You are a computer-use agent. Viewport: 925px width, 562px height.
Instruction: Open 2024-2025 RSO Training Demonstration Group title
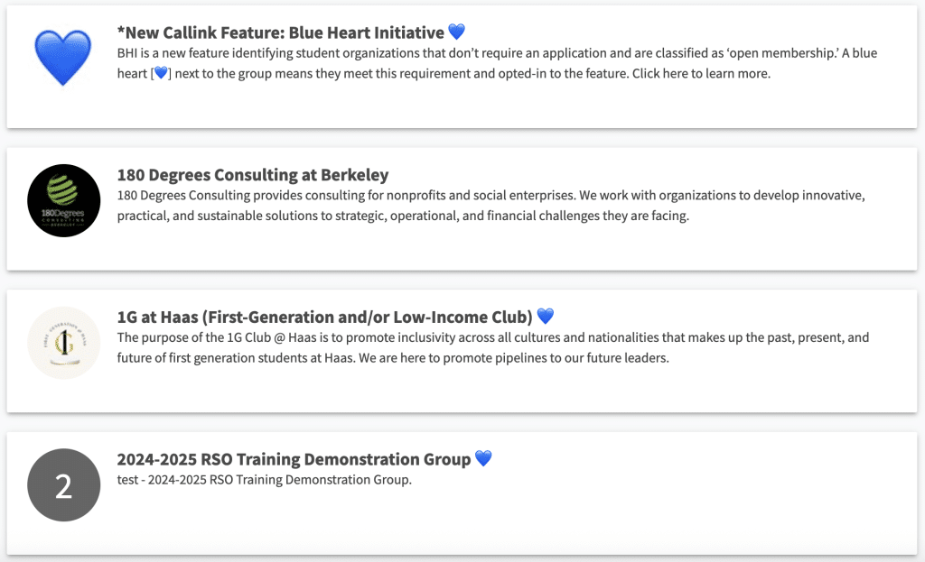click(294, 459)
